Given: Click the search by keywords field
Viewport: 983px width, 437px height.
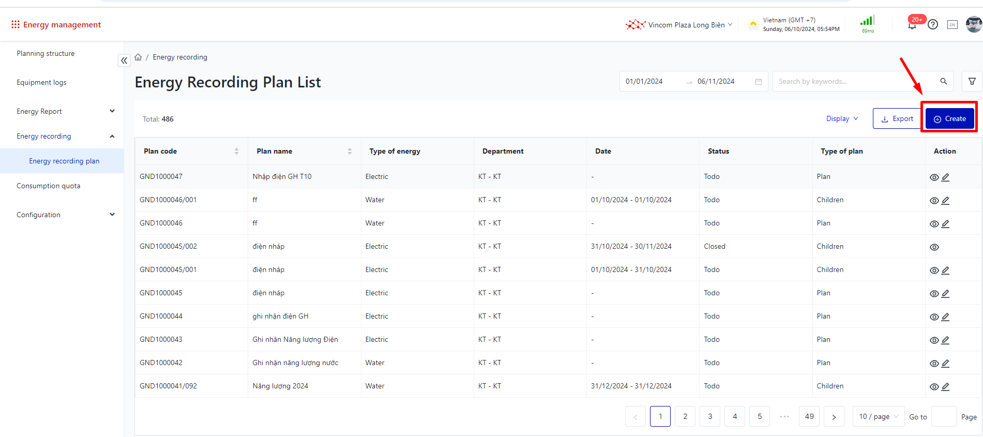Looking at the screenshot, I should (x=853, y=81).
